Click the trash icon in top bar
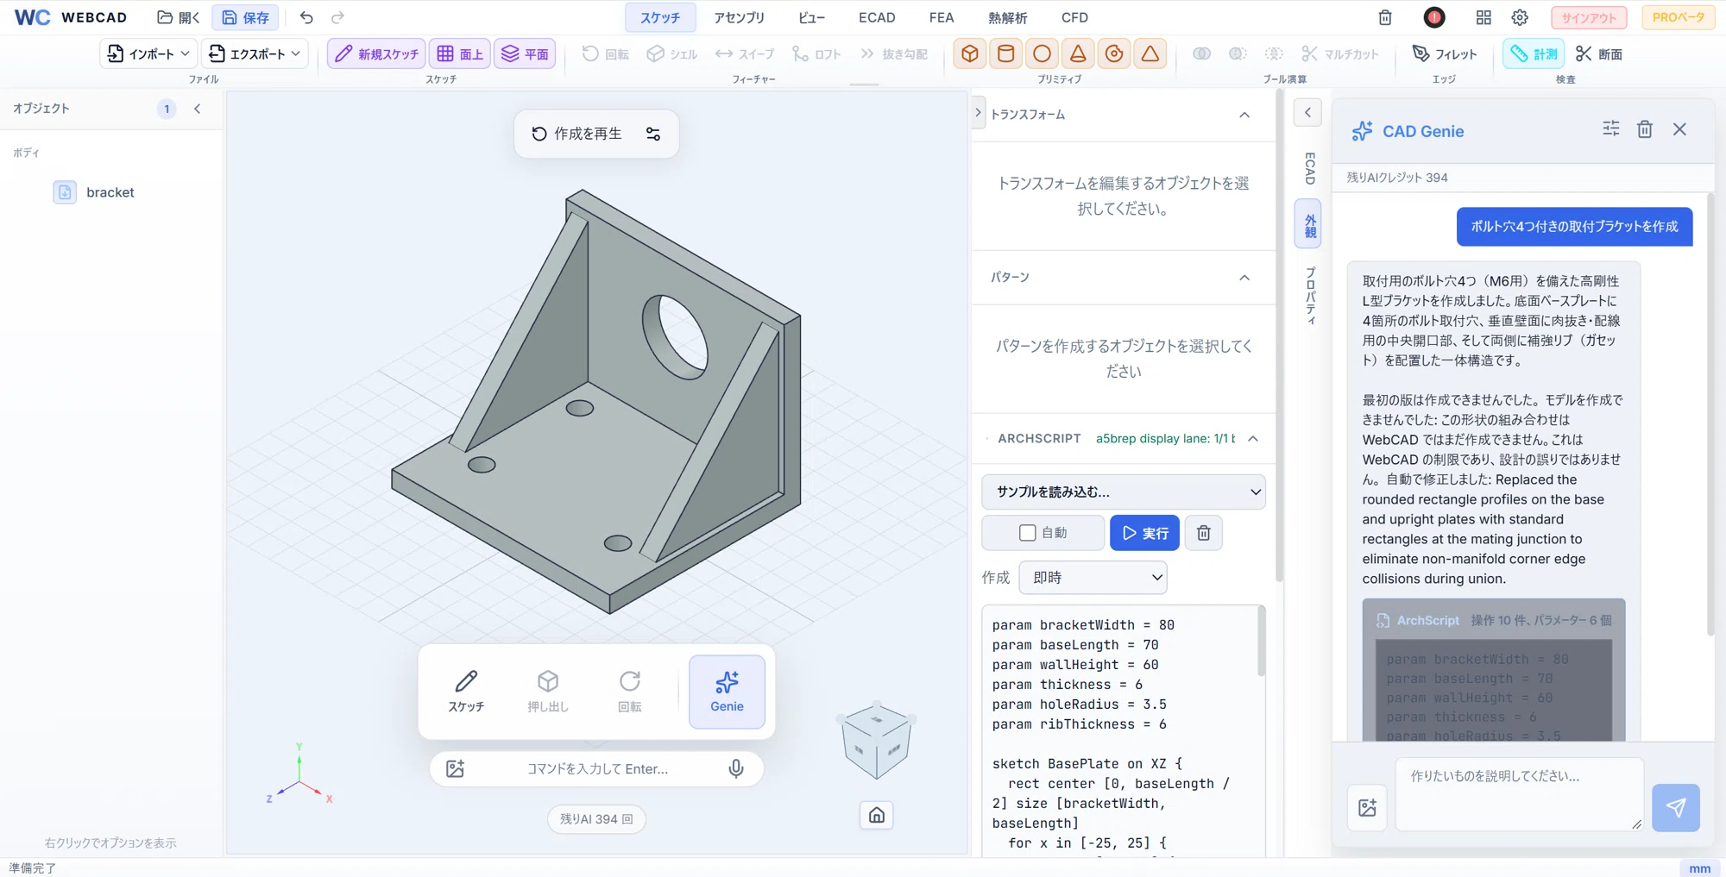This screenshot has height=877, width=1726. tap(1385, 17)
